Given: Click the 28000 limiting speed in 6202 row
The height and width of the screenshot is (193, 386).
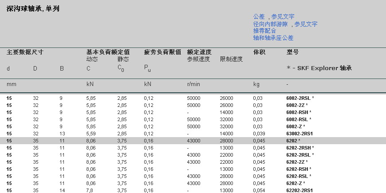Looking at the screenshot, I should [226, 141].
